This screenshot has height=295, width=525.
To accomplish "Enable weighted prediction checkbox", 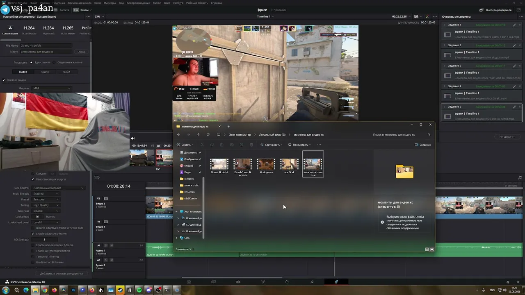I will [x=33, y=251].
